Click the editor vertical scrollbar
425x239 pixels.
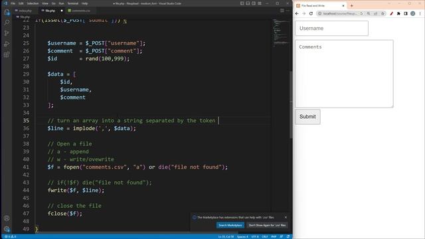point(291,104)
